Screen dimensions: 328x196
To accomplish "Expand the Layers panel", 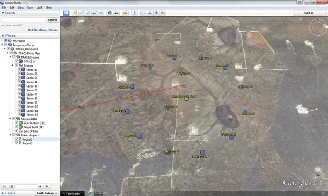I will (3, 193).
